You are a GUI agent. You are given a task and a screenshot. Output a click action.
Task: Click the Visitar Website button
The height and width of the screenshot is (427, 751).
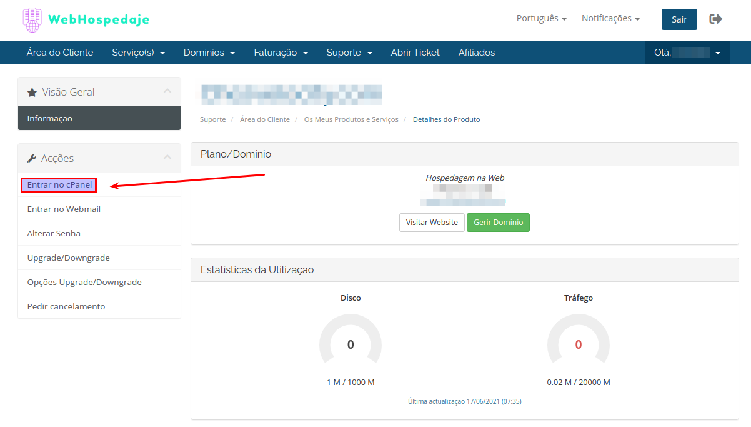click(x=432, y=223)
